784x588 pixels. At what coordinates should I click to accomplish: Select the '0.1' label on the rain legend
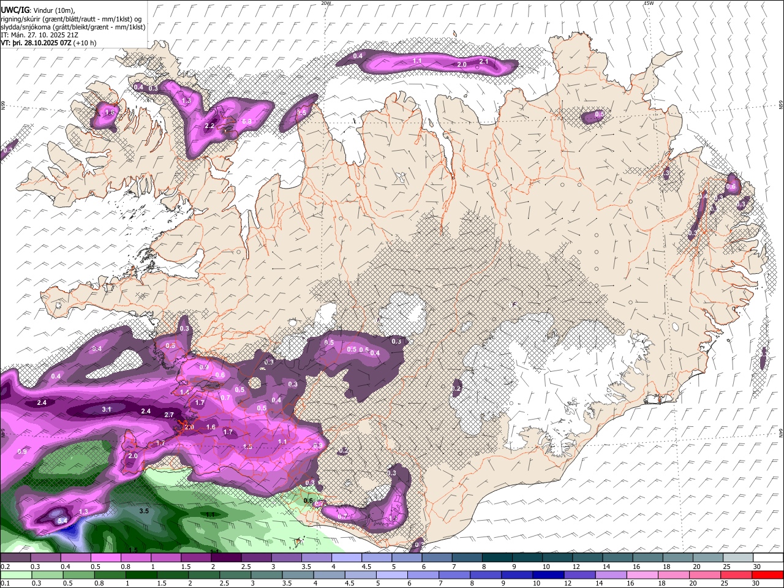5,584
